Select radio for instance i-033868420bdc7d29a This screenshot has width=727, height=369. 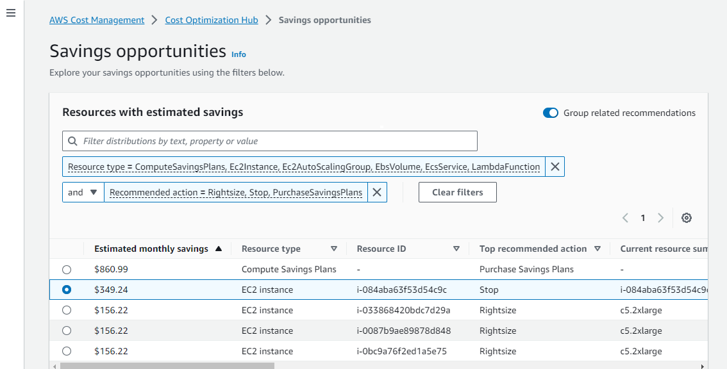point(67,310)
